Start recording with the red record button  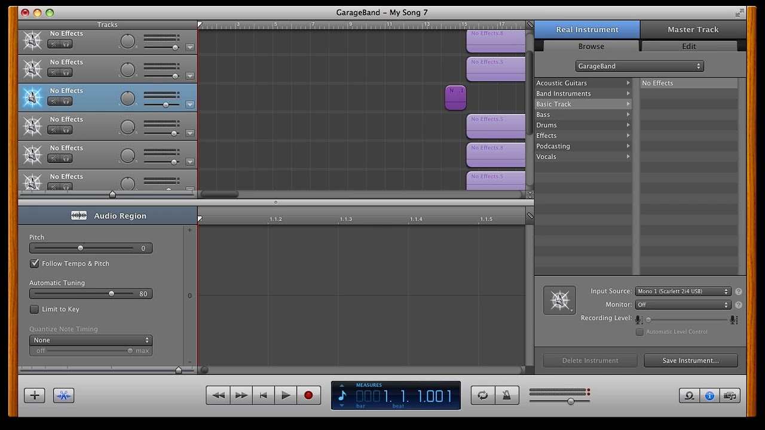308,395
